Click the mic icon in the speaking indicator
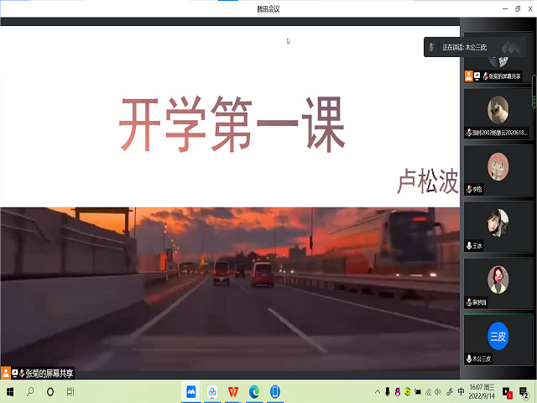The height and width of the screenshot is (403, 537). (432, 47)
